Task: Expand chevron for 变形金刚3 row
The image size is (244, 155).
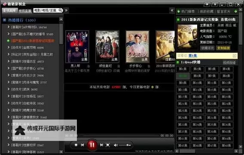Action: [x=9, y=54]
